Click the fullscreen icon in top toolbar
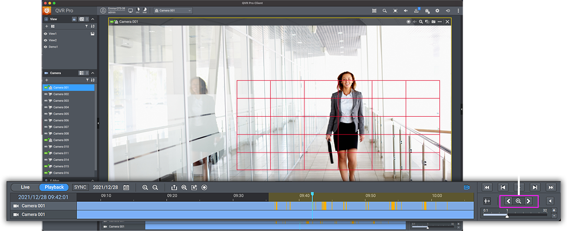The height and width of the screenshot is (231, 567). (x=395, y=10)
